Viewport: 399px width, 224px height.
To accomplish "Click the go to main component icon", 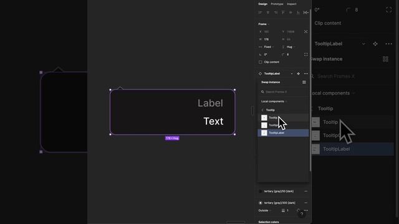I will 298,73.
